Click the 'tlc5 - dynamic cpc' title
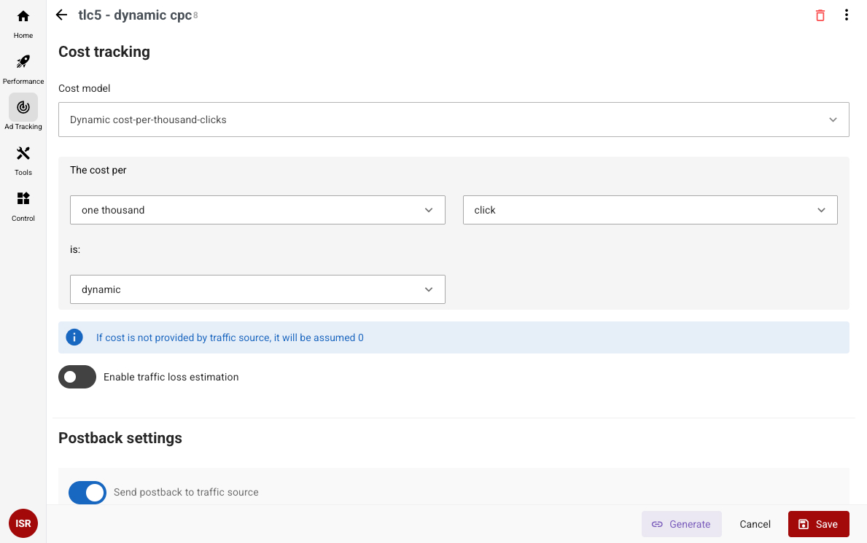867x543 pixels. (135, 15)
